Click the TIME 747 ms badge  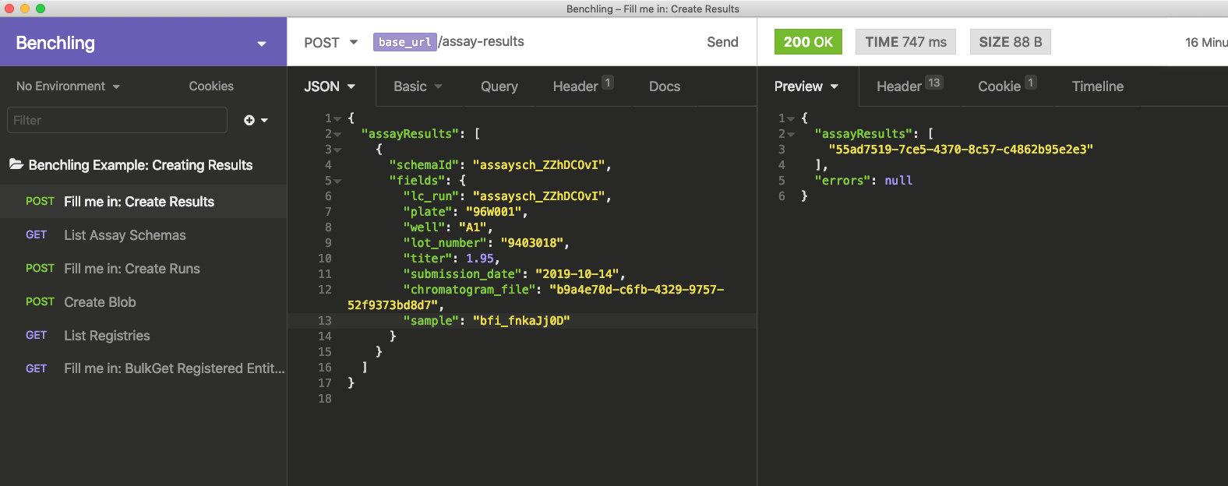click(905, 42)
